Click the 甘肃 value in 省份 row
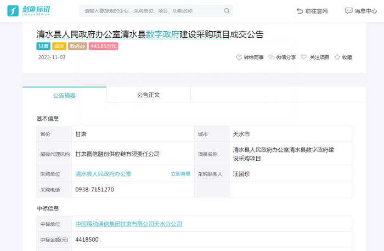This screenshot has height=251, width=384. coord(81,134)
